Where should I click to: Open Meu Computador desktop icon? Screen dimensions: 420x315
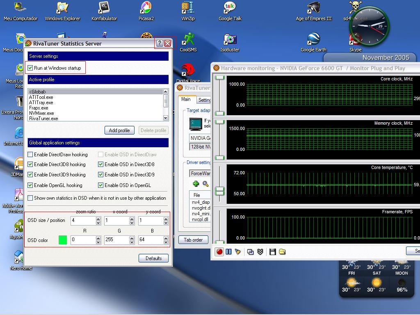pos(21,11)
